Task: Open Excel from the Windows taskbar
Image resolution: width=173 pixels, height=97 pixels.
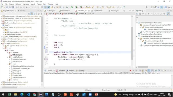Action: [9, 95]
